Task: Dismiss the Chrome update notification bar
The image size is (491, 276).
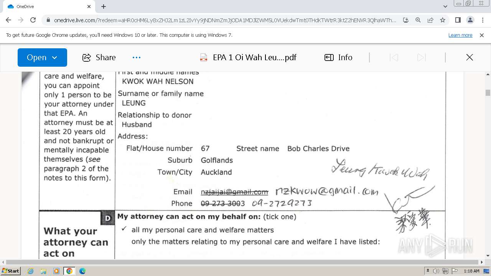Action: click(482, 35)
